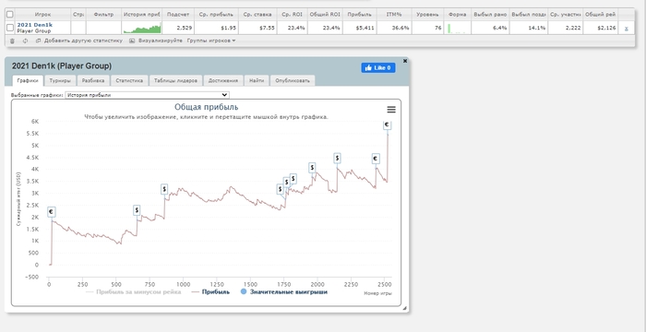Screen dimensions: 646x332
Task: Click the x remove link in the table row
Action: [x=627, y=29]
